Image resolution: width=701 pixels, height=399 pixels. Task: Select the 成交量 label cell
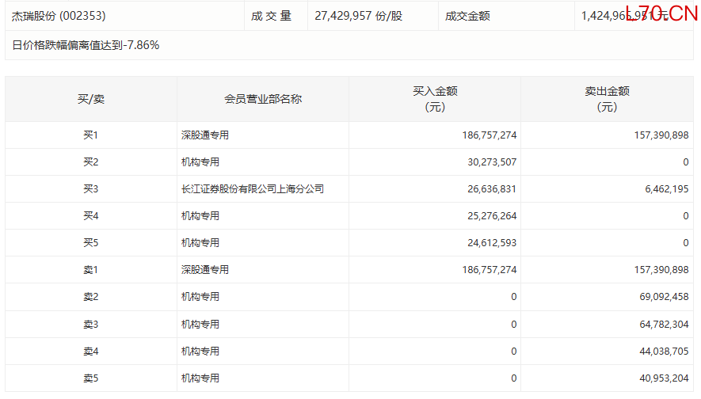tap(272, 16)
